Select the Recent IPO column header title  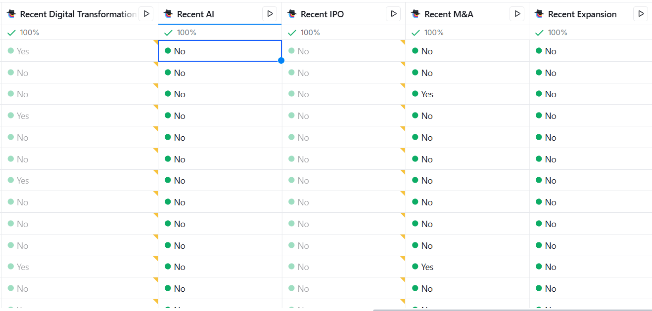pyautogui.click(x=322, y=14)
